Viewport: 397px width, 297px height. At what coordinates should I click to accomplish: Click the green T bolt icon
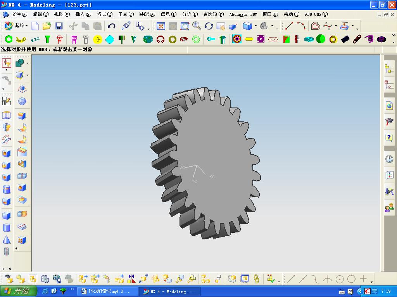(x=47, y=39)
